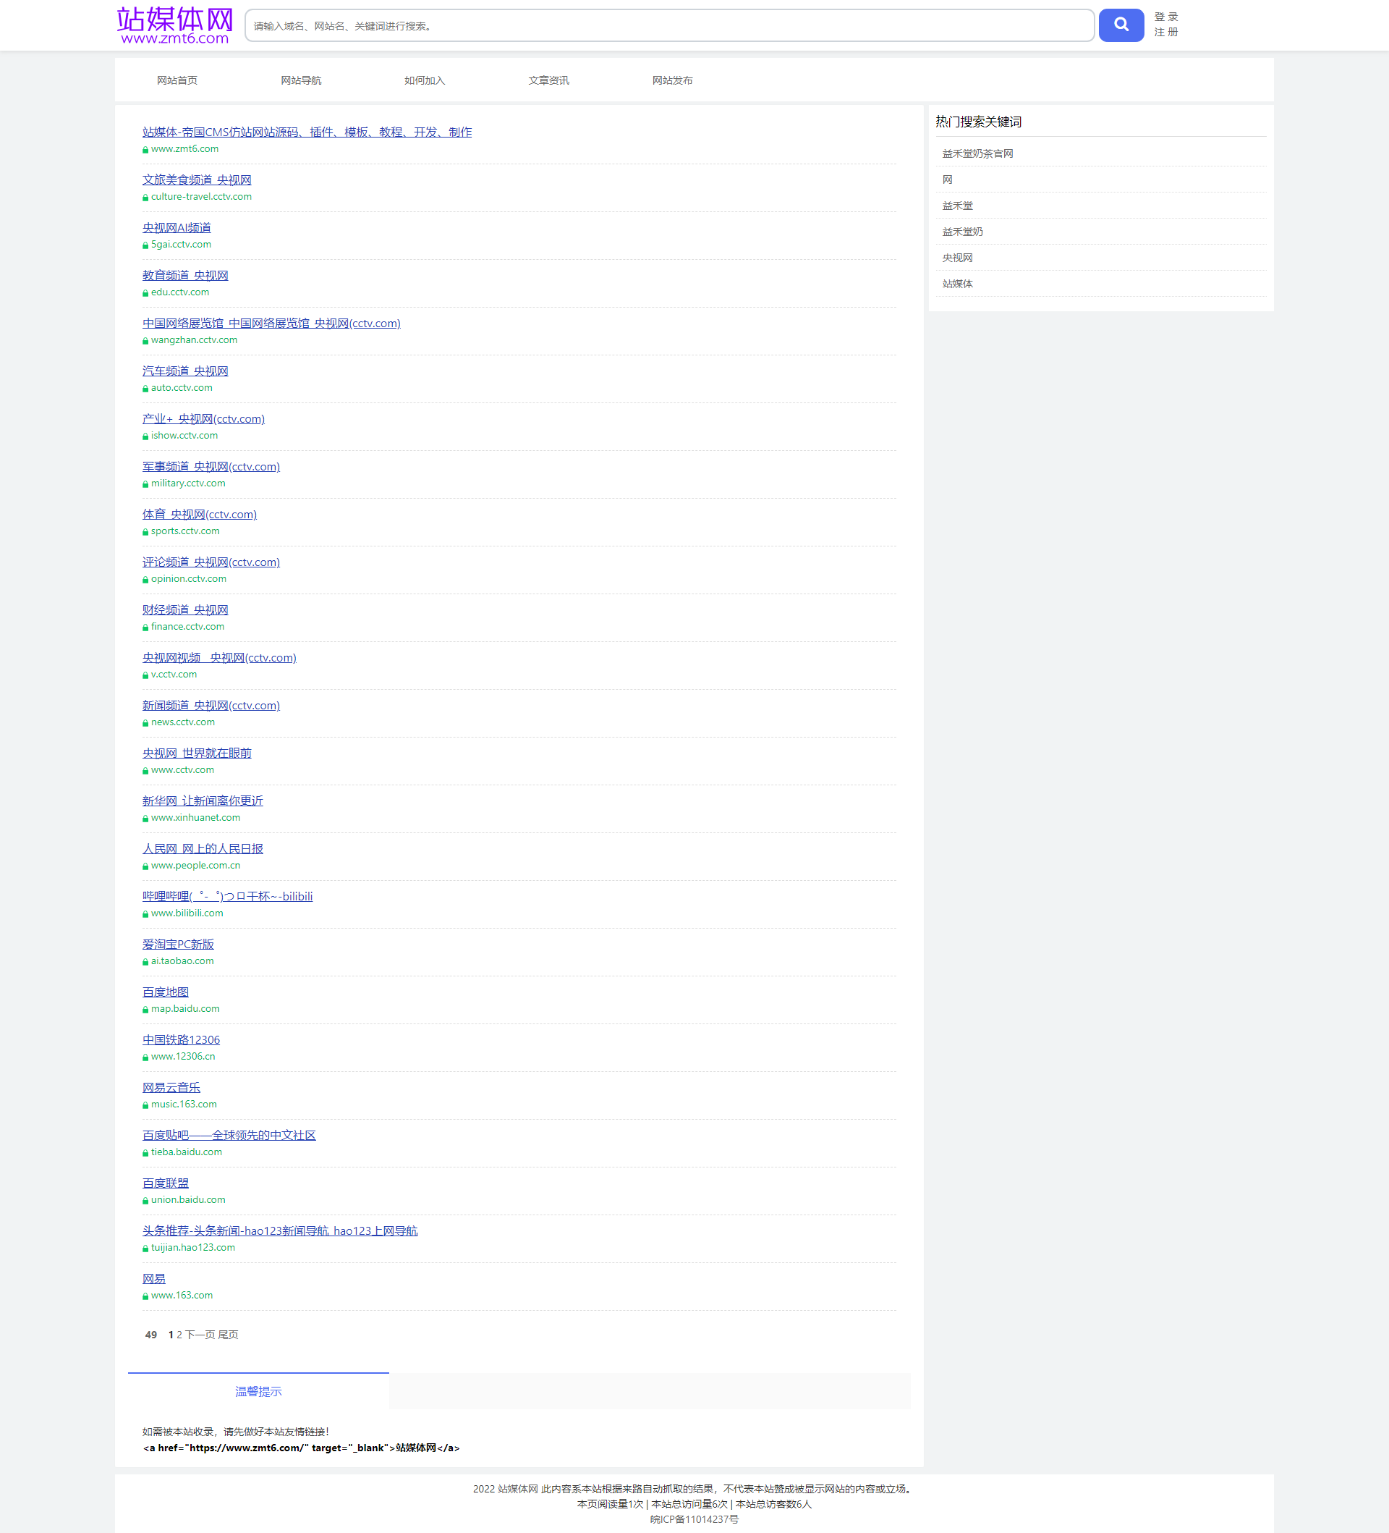Click the blue search magnifier button

coord(1121,25)
